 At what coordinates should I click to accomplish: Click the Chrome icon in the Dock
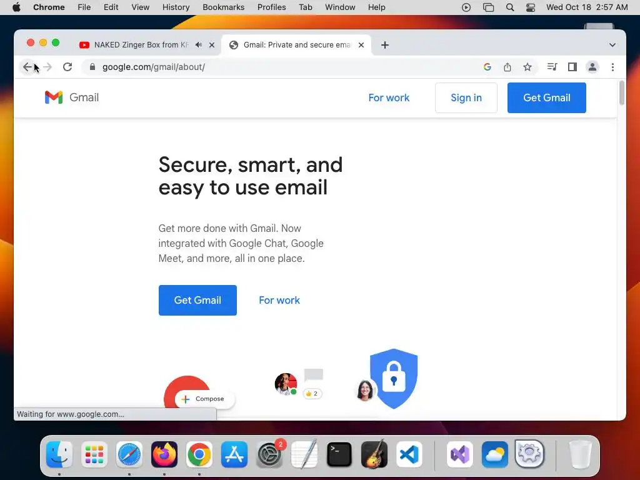[x=199, y=455]
